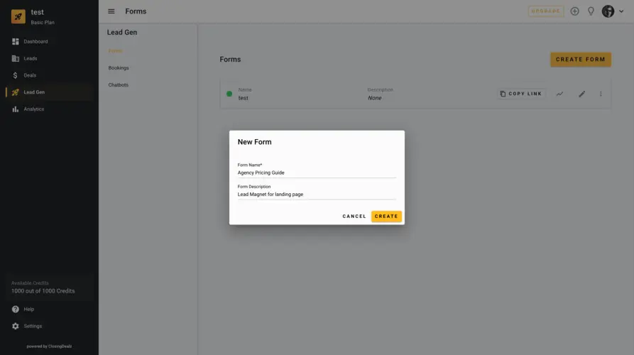Click the UPGRADE button
This screenshot has width=634, height=355.
tap(546, 11)
